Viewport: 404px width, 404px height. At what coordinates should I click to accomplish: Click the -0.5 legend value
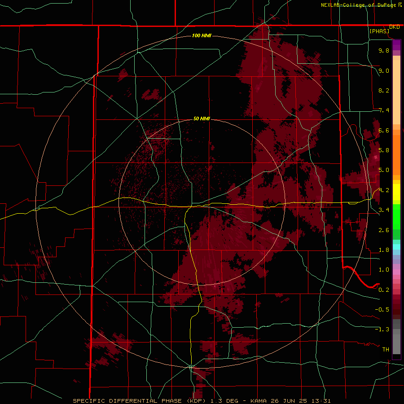coord(382,310)
